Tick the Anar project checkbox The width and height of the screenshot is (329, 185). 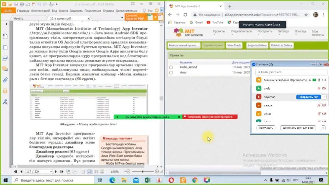click(x=171, y=72)
